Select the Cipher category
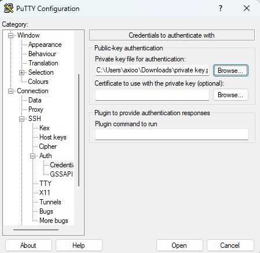This screenshot has width=260, height=253. [48, 146]
